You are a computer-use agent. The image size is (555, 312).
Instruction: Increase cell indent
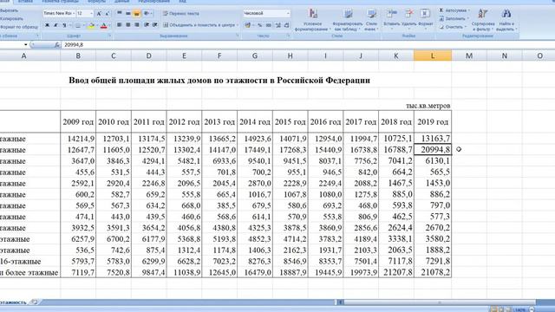[x=154, y=25]
